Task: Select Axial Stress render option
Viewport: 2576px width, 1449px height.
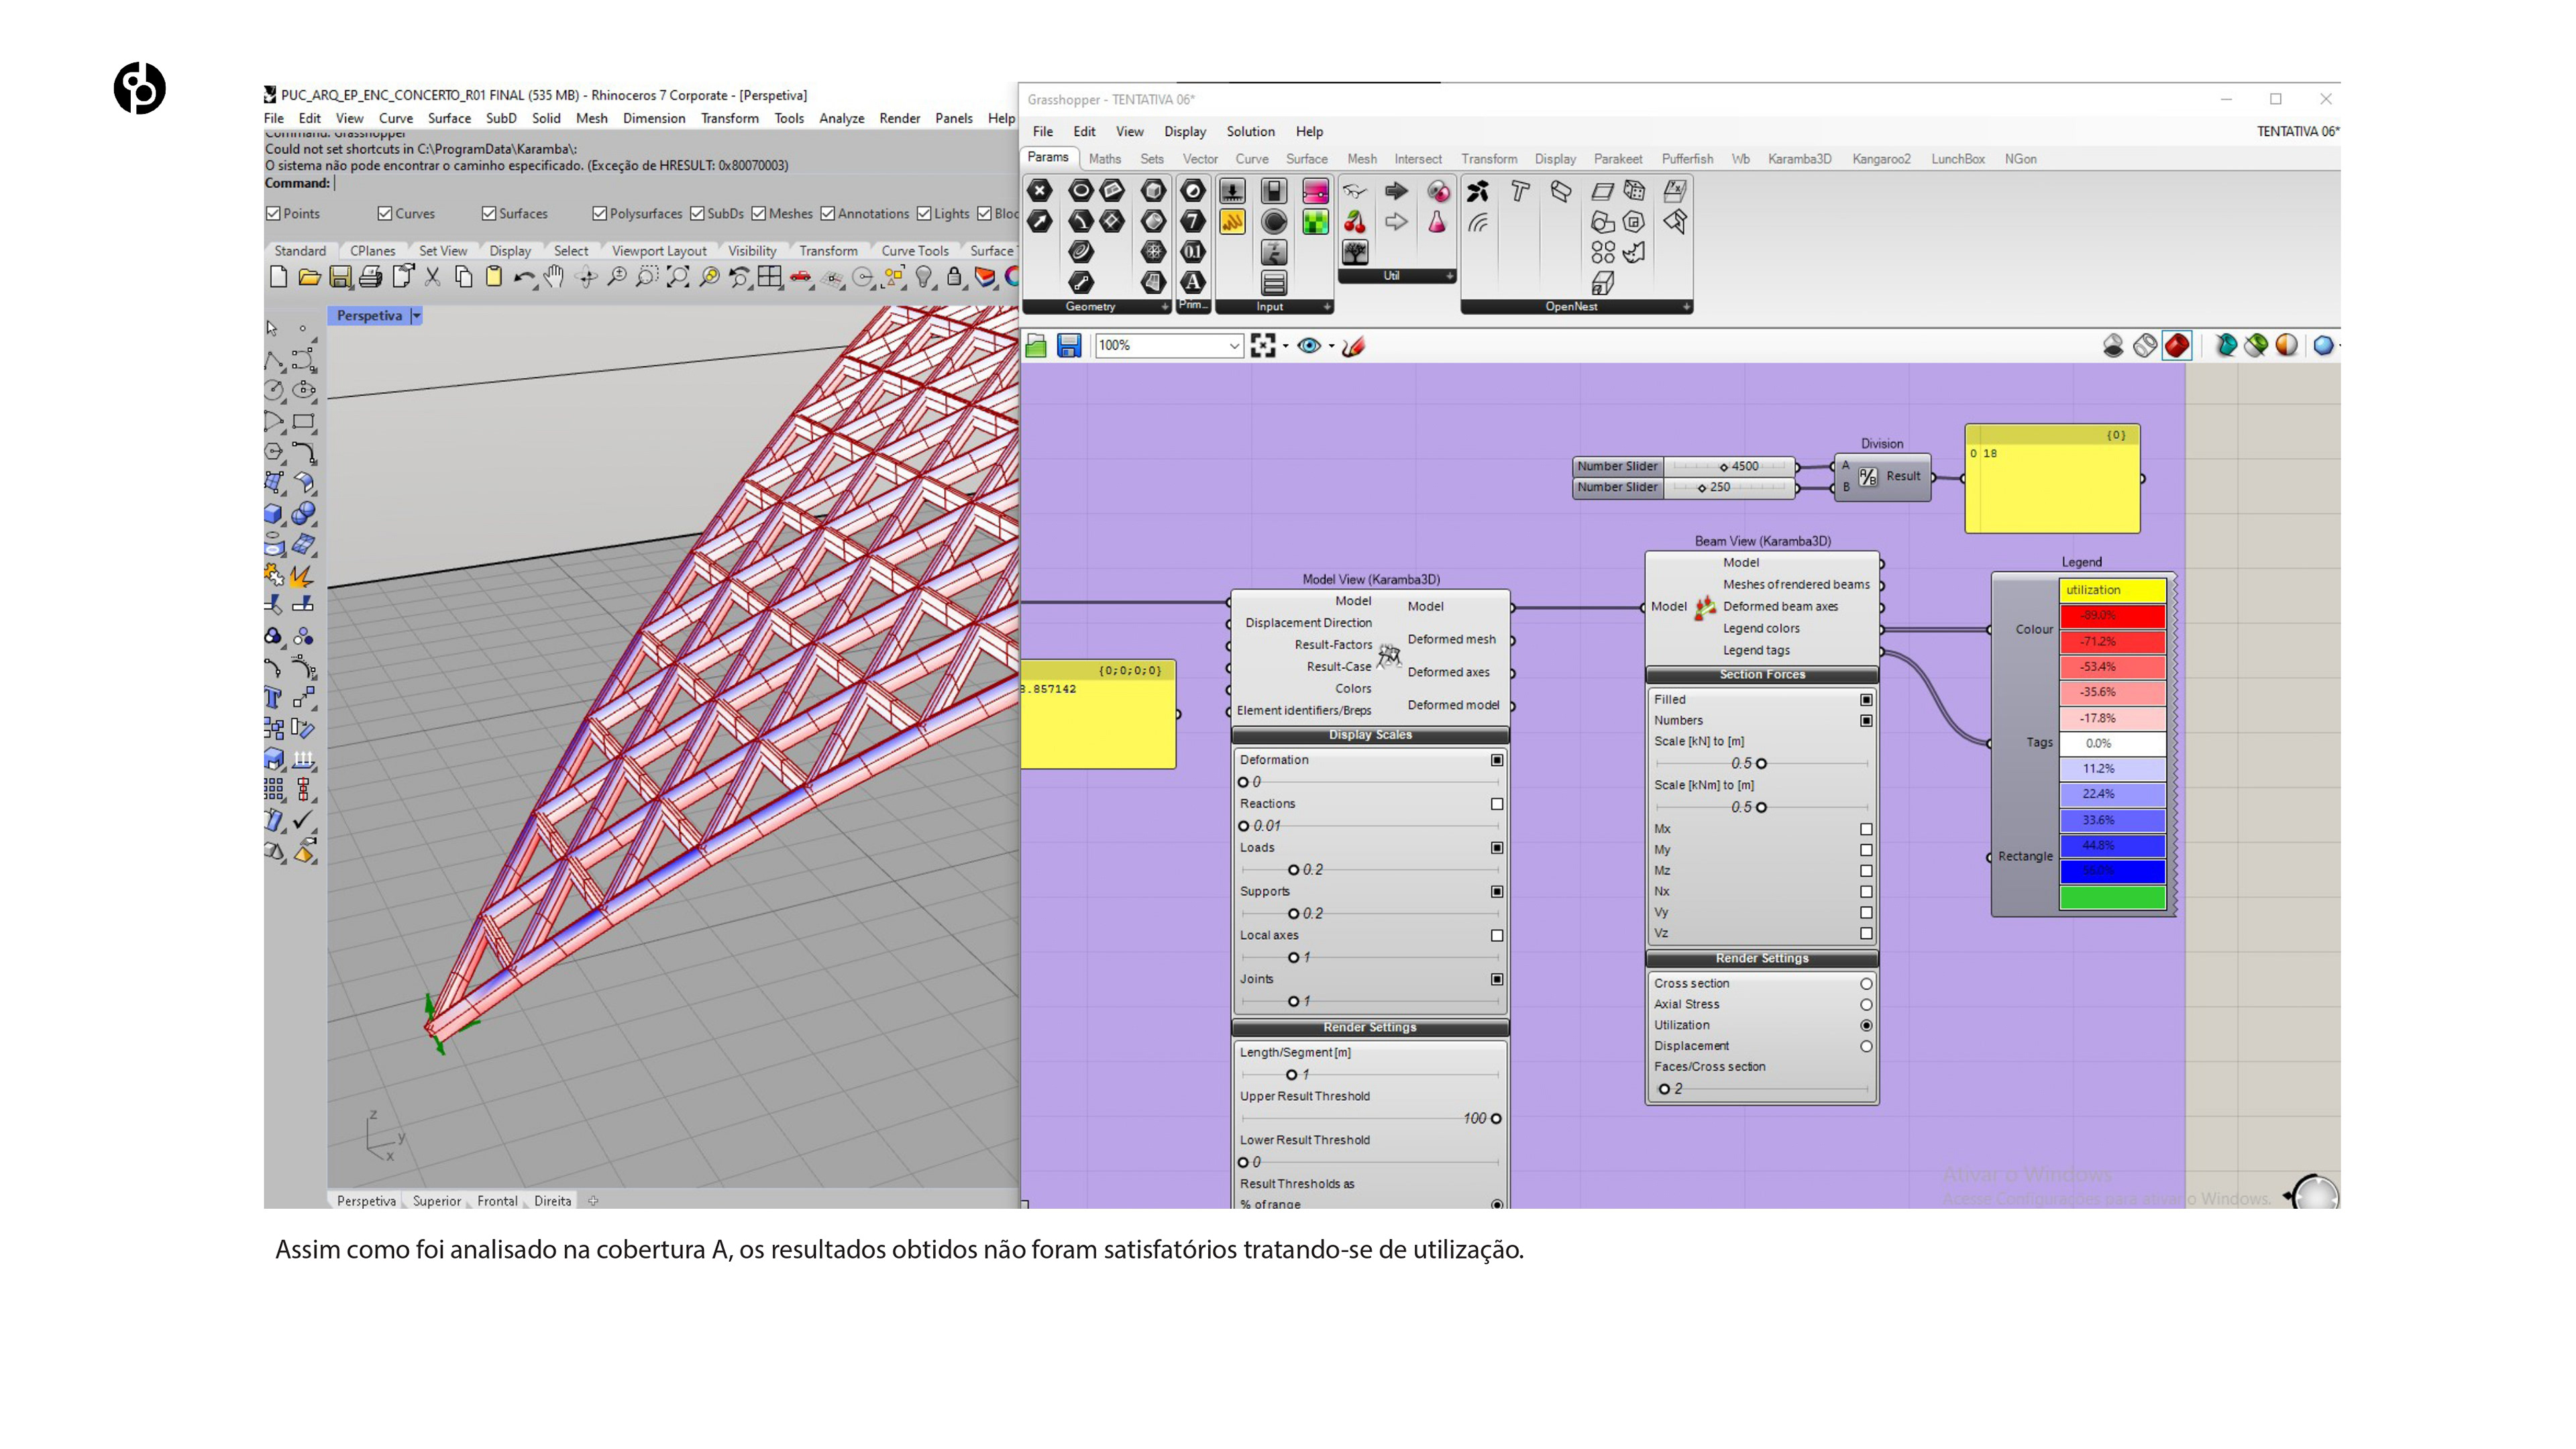Action: [x=1865, y=1004]
